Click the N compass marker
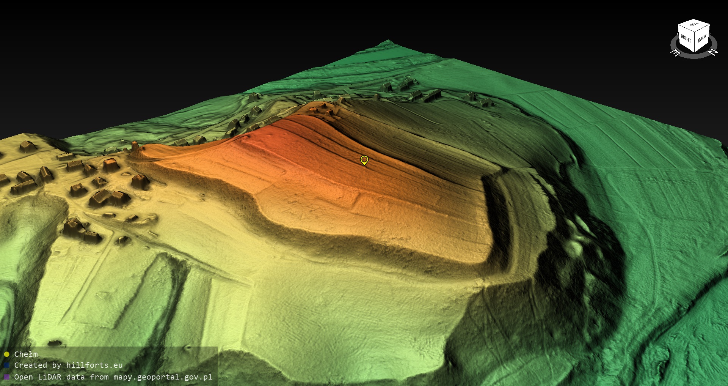728x386 pixels. coord(712,52)
